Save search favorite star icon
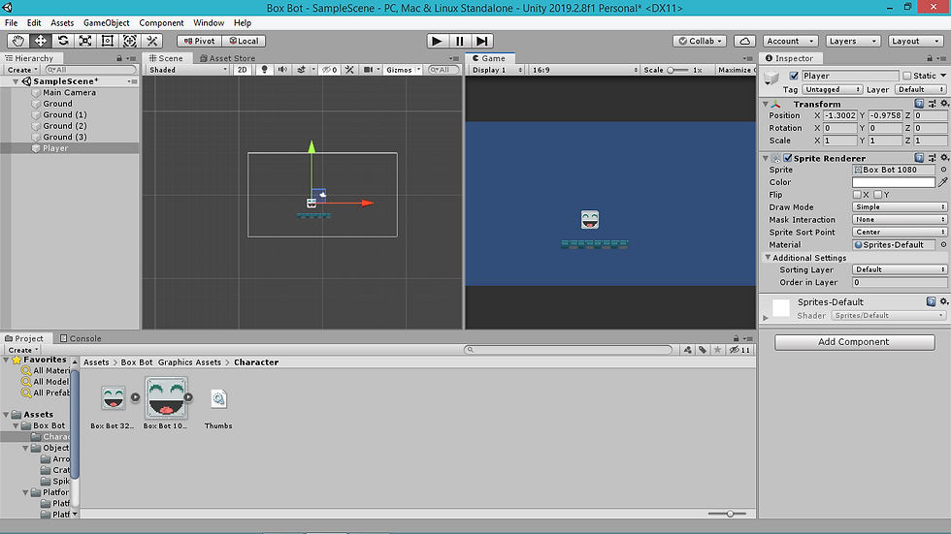951x534 pixels. point(717,349)
